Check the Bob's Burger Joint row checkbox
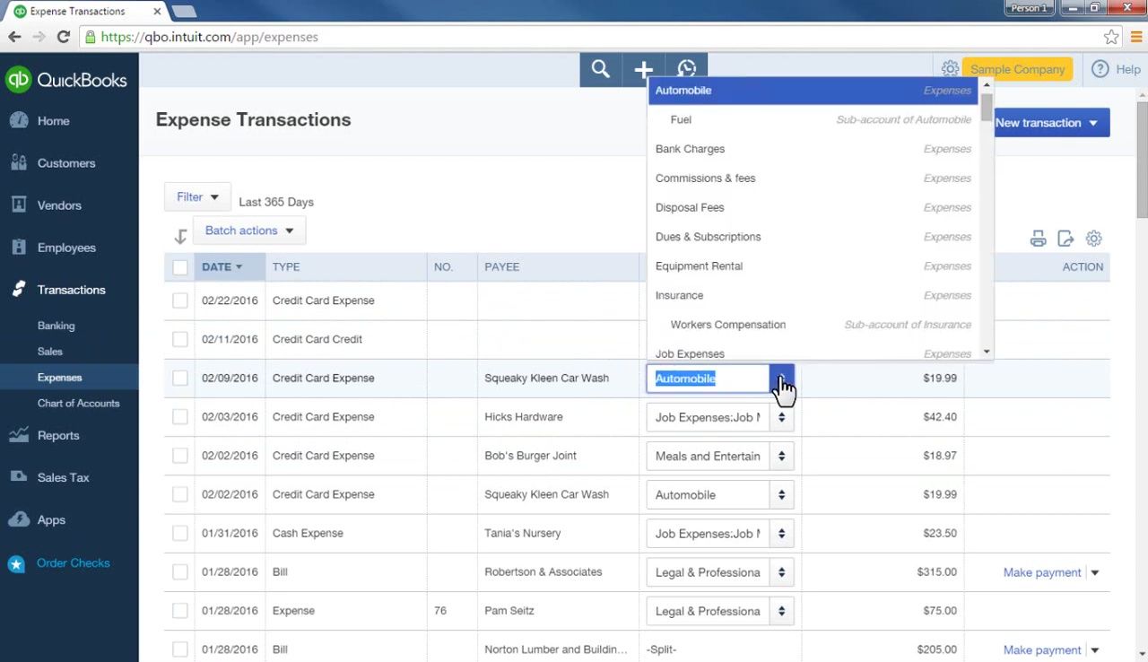Image resolution: width=1148 pixels, height=662 pixels. [x=180, y=456]
